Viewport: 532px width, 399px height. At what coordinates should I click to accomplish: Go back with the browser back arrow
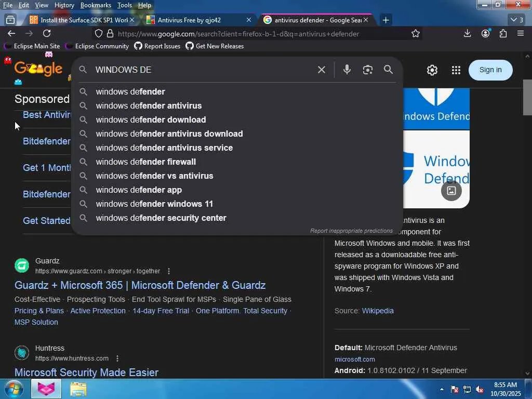tap(11, 33)
